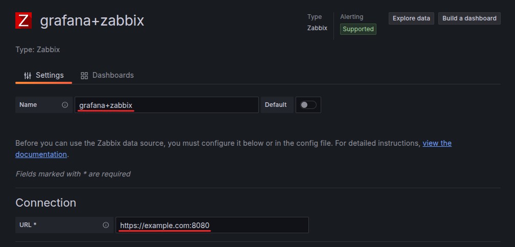This screenshot has height=247, width=515.
Task: Click the Name field label
Action: [x=28, y=105]
